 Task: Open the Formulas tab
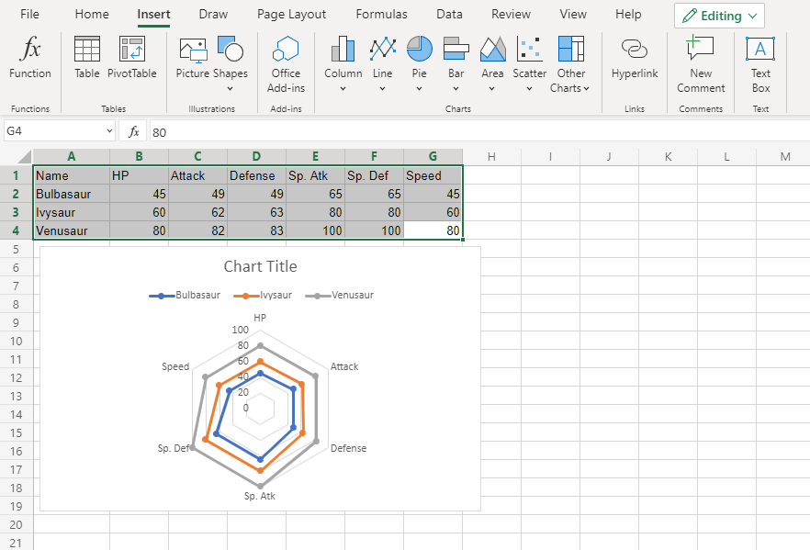coord(381,15)
